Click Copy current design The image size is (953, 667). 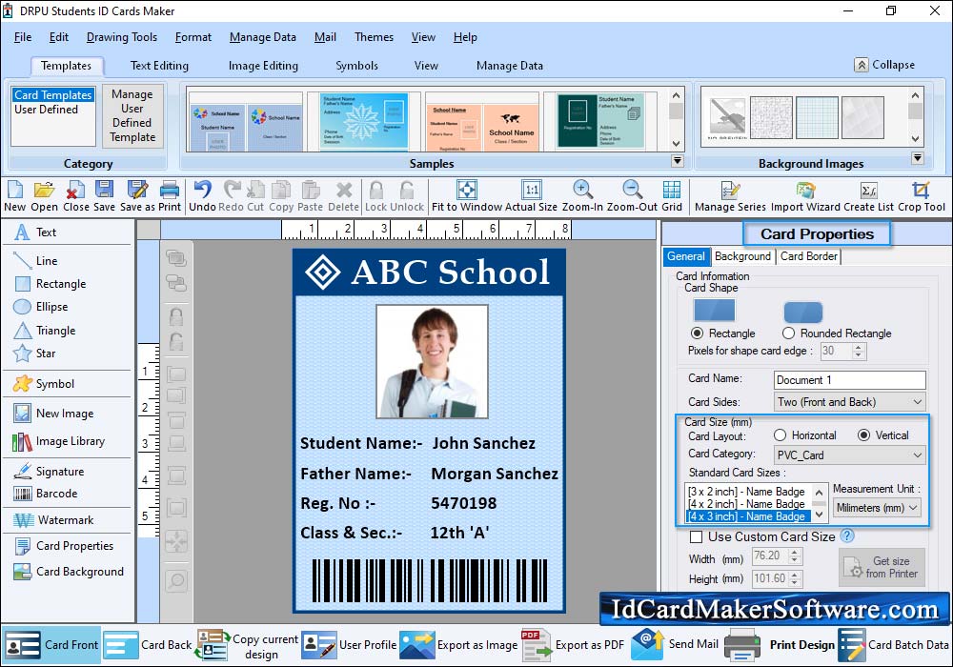pyautogui.click(x=248, y=646)
